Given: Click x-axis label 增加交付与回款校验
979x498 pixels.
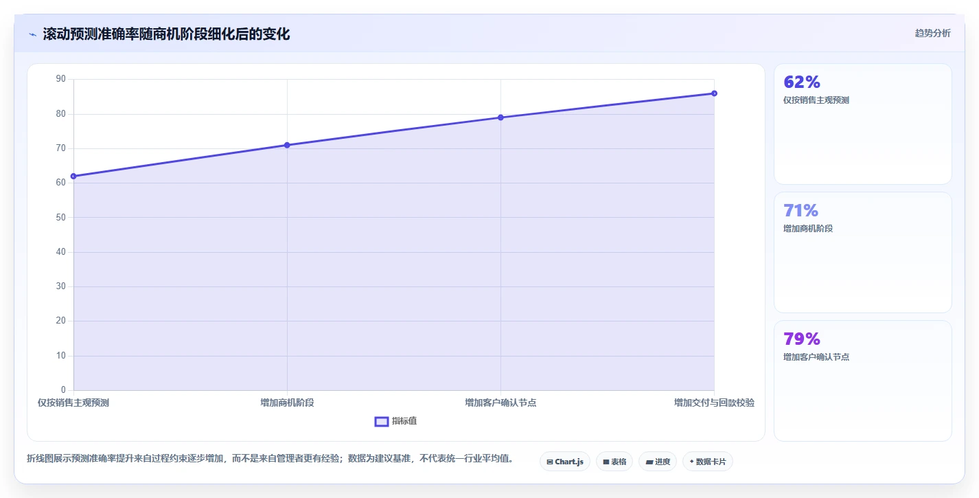Looking at the screenshot, I should [714, 403].
